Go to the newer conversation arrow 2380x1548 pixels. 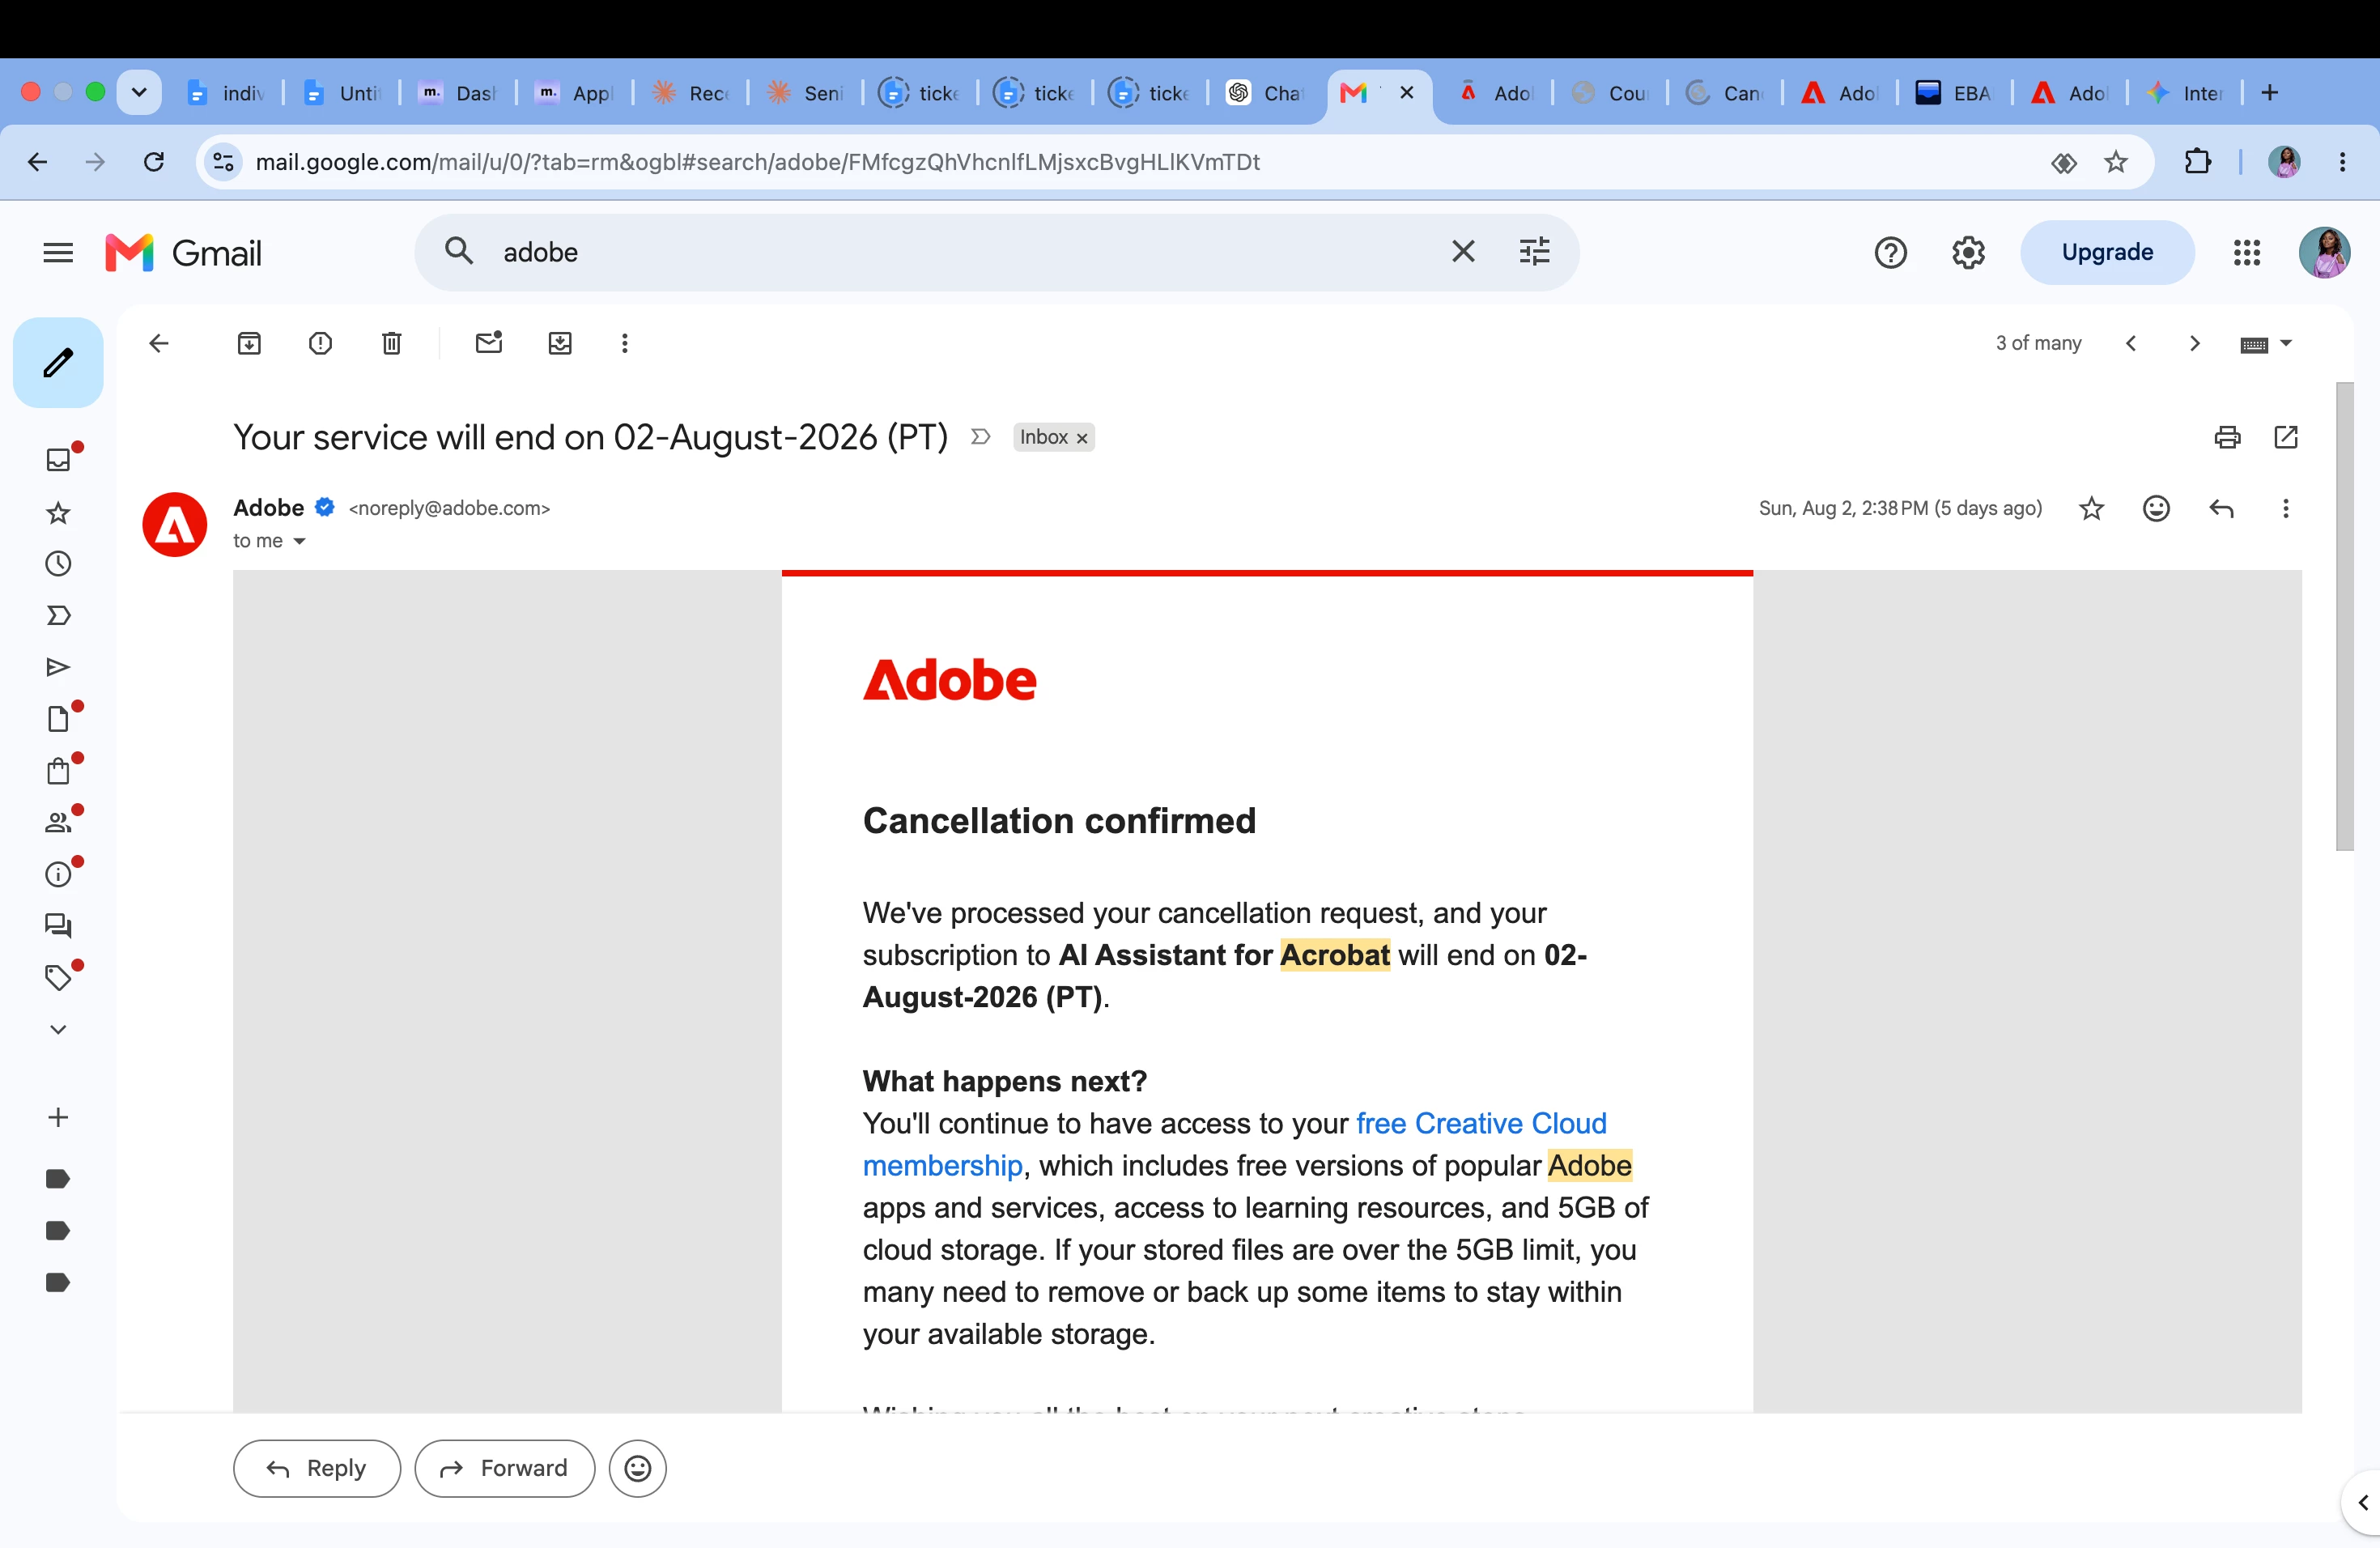(2131, 344)
